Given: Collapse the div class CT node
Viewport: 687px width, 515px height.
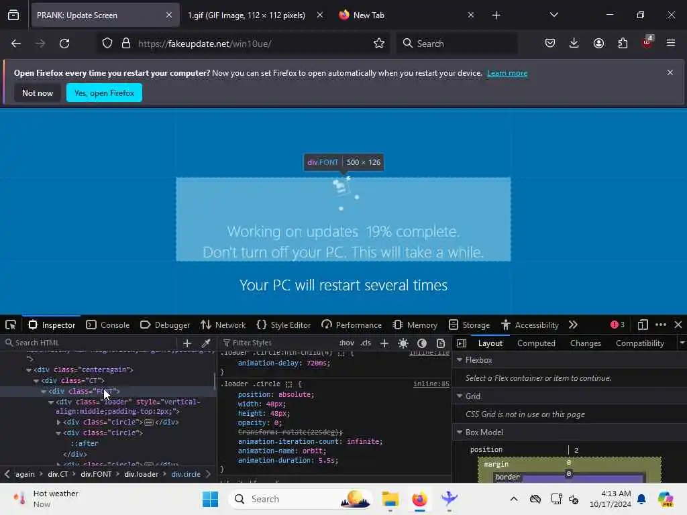Looking at the screenshot, I should click(x=36, y=381).
